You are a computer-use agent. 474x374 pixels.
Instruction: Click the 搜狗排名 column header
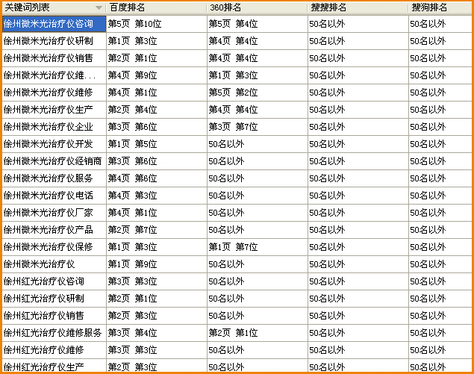click(429, 7)
